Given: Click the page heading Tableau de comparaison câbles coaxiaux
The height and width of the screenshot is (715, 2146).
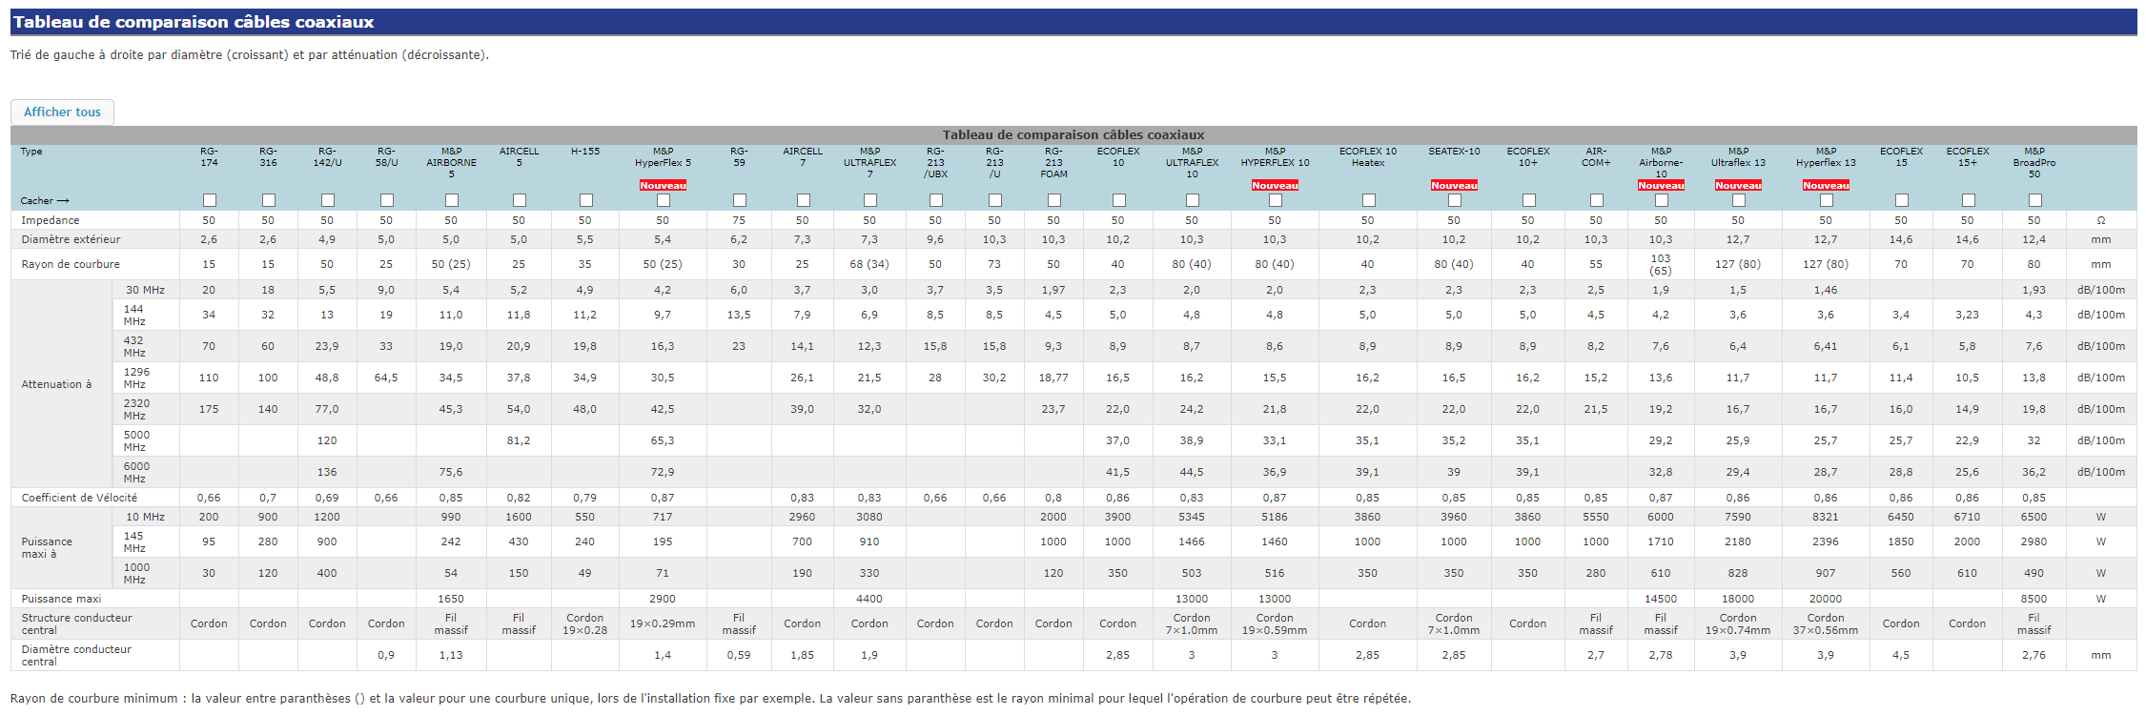Looking at the screenshot, I should point(194,22).
